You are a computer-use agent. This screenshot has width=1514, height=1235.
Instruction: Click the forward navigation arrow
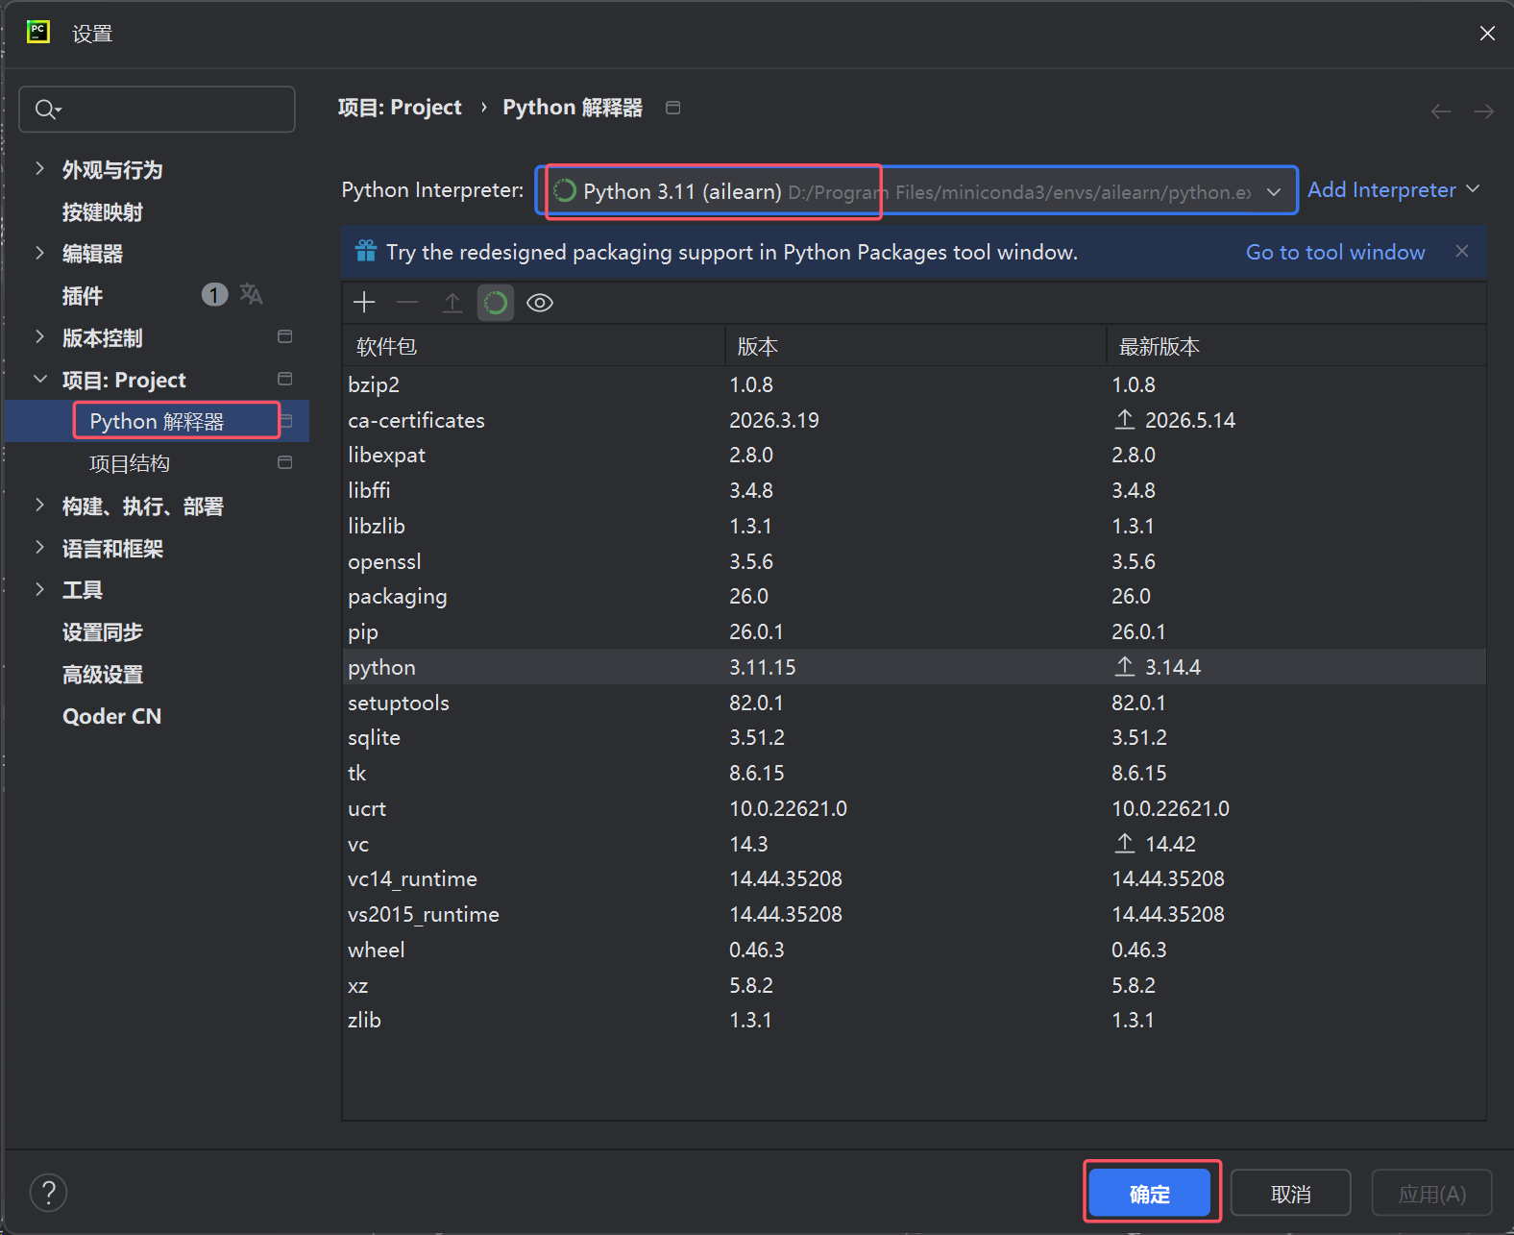click(x=1484, y=111)
